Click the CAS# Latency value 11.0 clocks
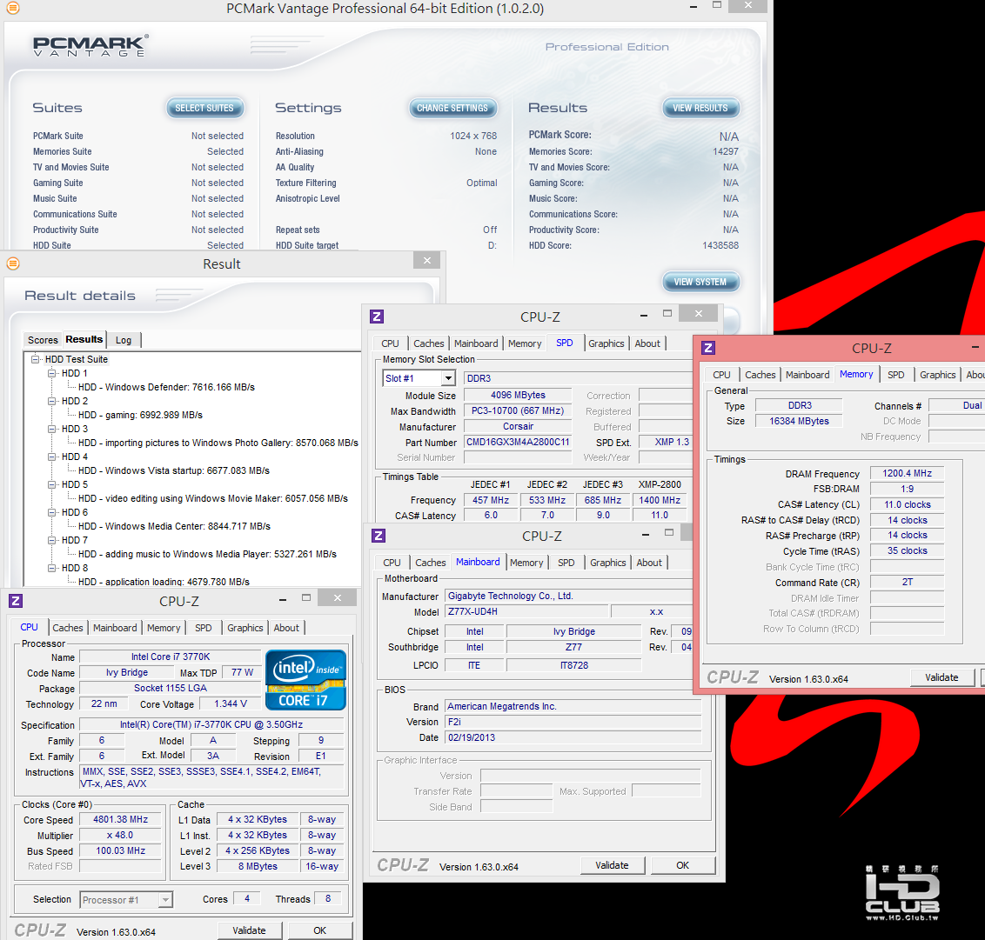The width and height of the screenshot is (985, 940). click(x=907, y=505)
